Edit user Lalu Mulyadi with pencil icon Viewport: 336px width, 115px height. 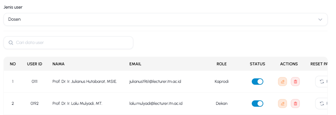283,104
